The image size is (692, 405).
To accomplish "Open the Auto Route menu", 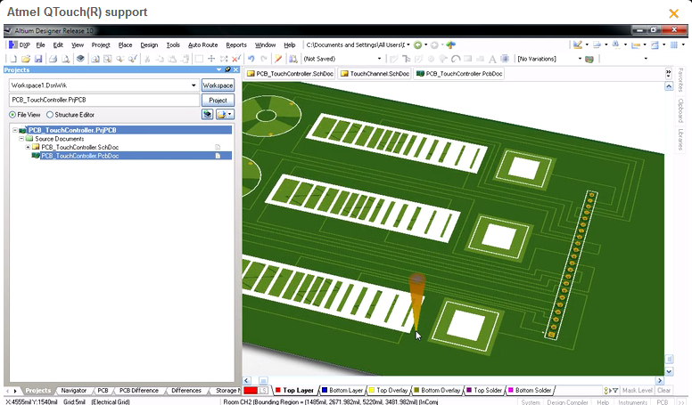I will (203, 45).
